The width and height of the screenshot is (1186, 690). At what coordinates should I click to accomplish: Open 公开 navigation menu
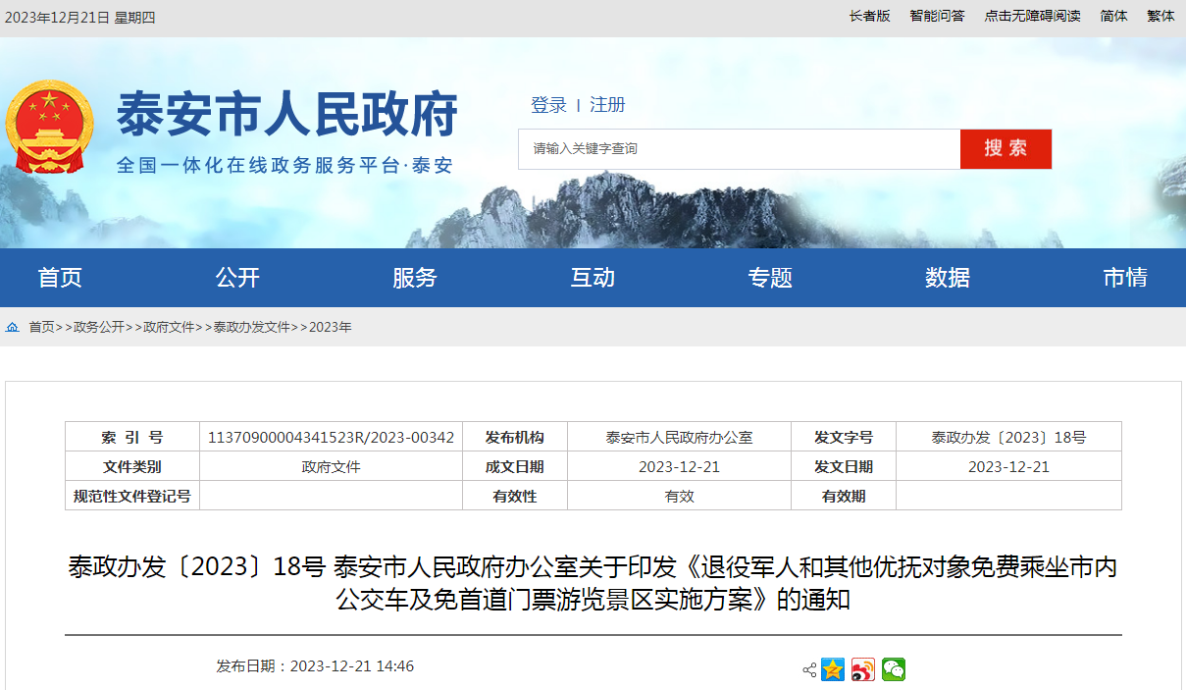click(x=237, y=278)
